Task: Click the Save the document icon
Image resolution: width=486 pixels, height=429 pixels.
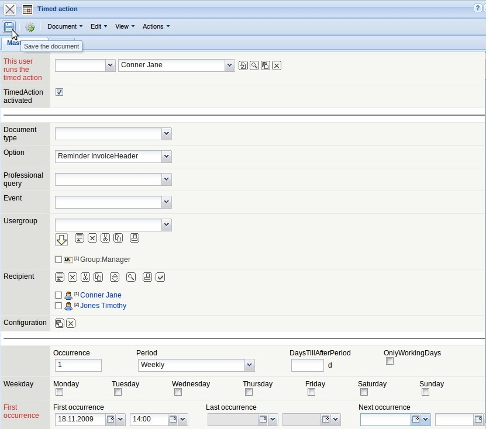Action: pyautogui.click(x=8, y=27)
